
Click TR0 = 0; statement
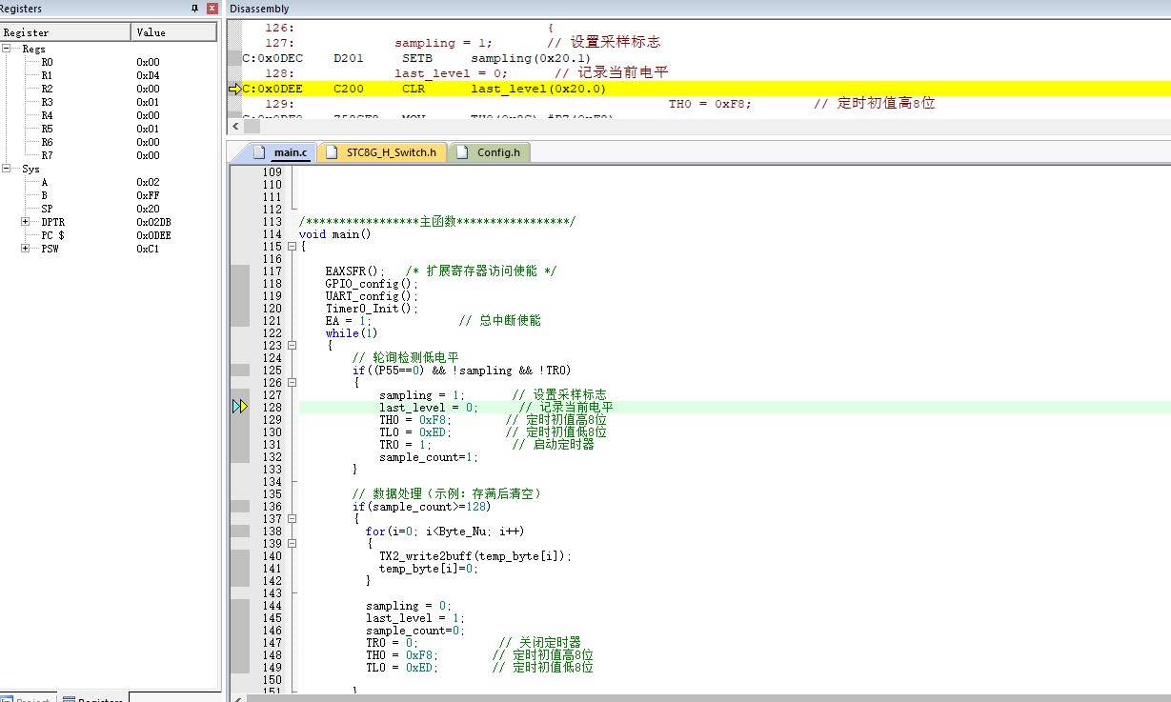[x=392, y=643]
